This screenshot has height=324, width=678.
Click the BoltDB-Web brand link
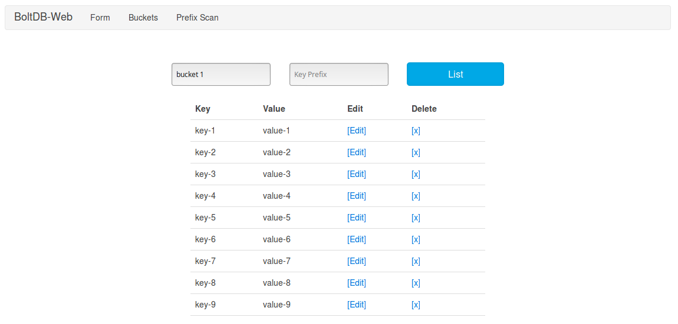[x=43, y=17]
